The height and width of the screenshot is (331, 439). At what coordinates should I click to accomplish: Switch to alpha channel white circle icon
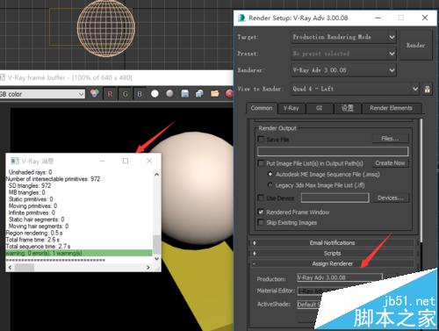(155, 94)
